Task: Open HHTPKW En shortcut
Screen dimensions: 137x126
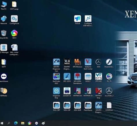Action: pyautogui.click(x=88, y=92)
